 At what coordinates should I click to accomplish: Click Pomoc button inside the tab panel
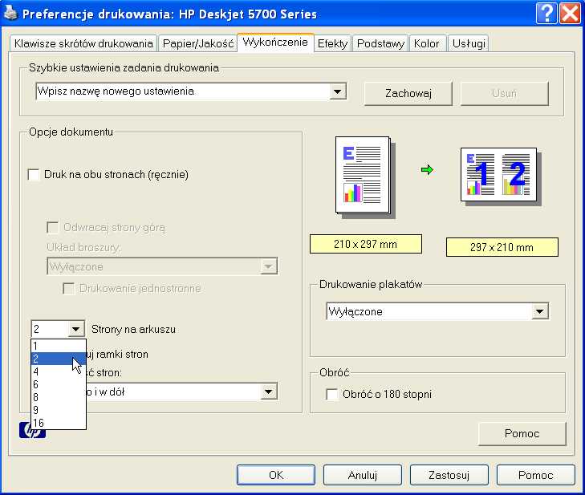tap(522, 433)
